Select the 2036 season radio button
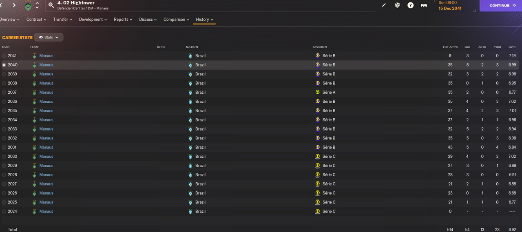 pos(4,102)
